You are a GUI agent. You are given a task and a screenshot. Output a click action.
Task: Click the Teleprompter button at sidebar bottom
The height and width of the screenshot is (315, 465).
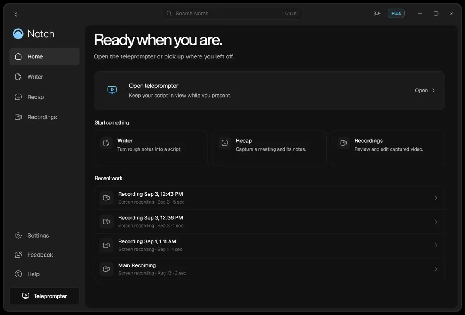click(45, 296)
